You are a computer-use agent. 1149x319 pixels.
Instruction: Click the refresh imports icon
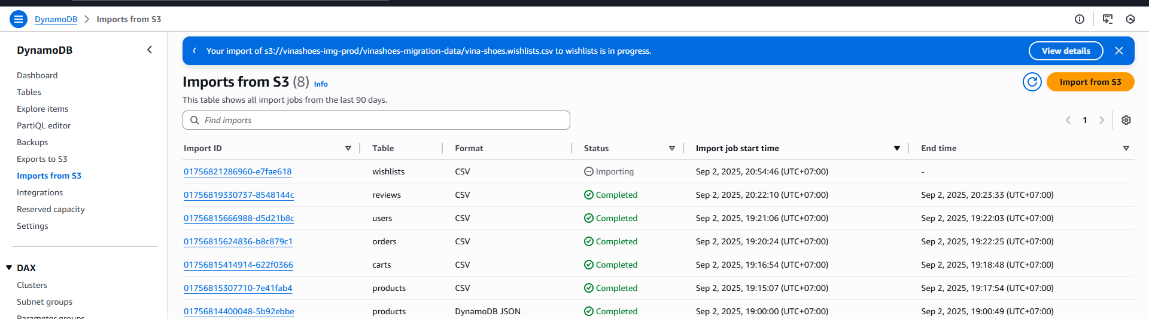[x=1032, y=82]
